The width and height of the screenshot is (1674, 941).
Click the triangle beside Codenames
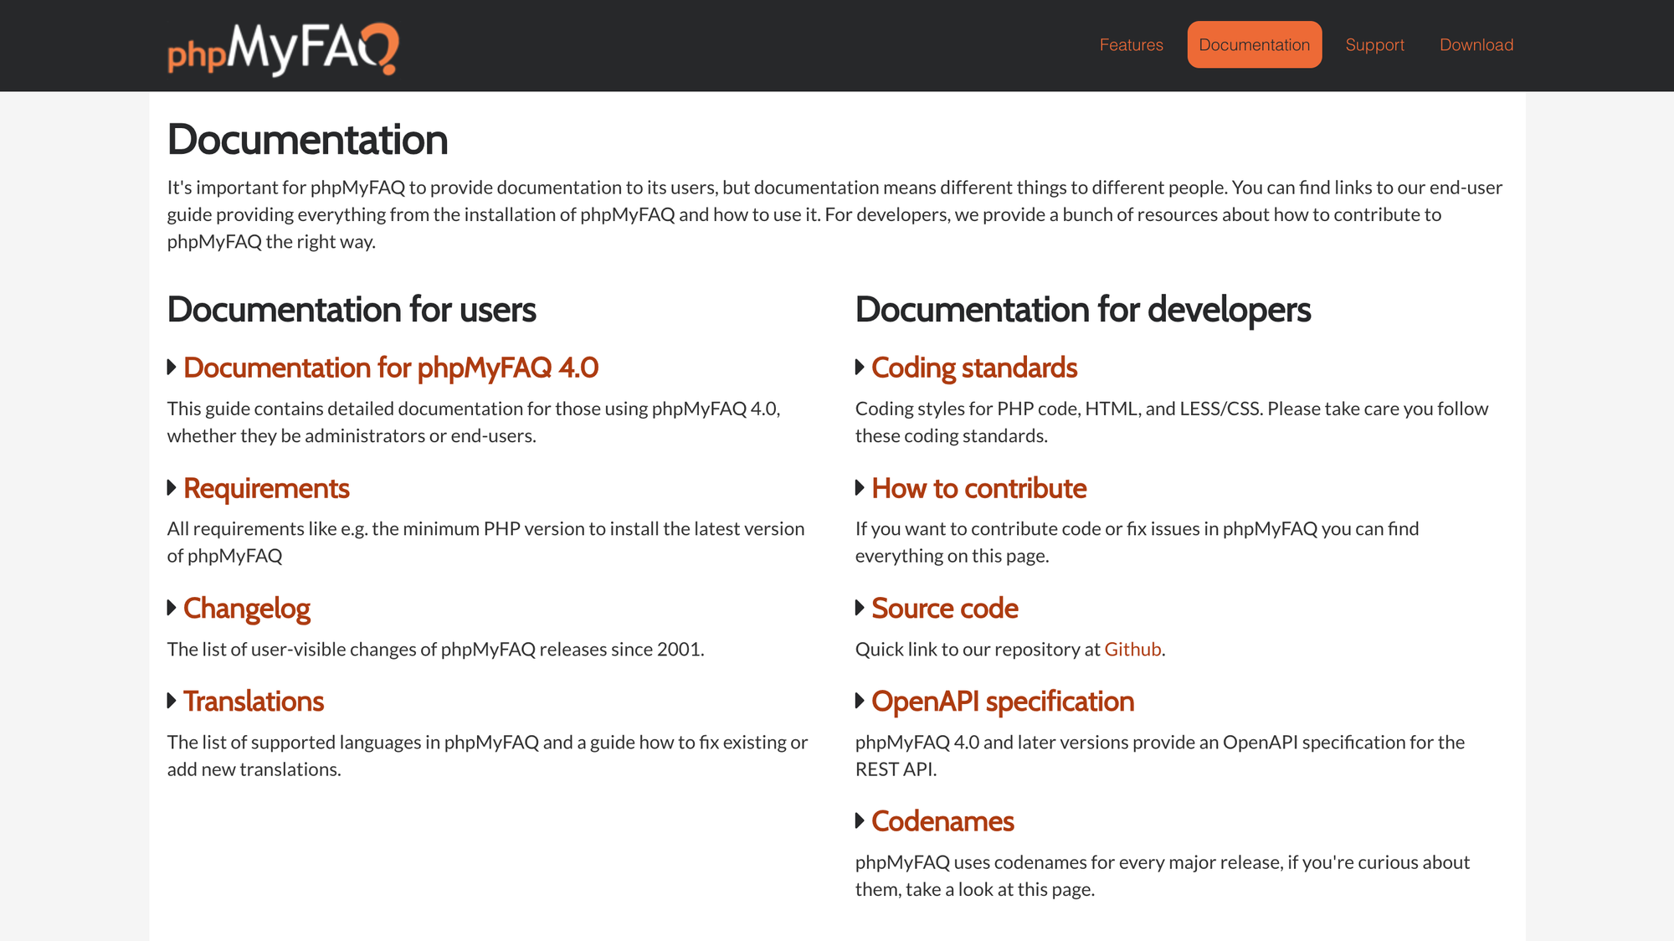tap(860, 820)
